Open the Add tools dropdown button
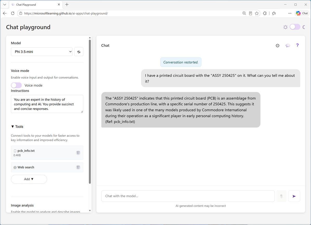 29,179
